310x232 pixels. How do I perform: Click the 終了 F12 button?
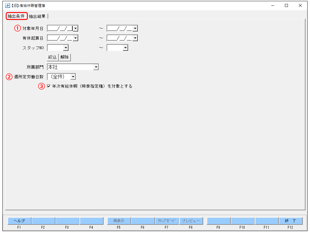[291, 221]
